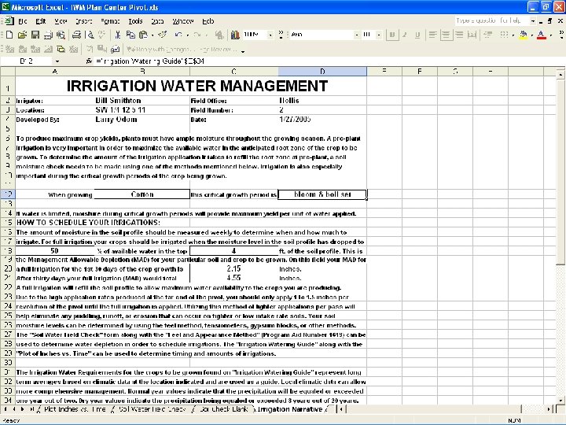Align text left with the Align Left icon
566x425 pixels.
[432, 35]
